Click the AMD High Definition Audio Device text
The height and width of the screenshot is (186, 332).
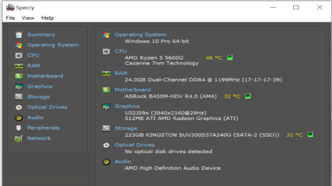pyautogui.click(x=173, y=168)
